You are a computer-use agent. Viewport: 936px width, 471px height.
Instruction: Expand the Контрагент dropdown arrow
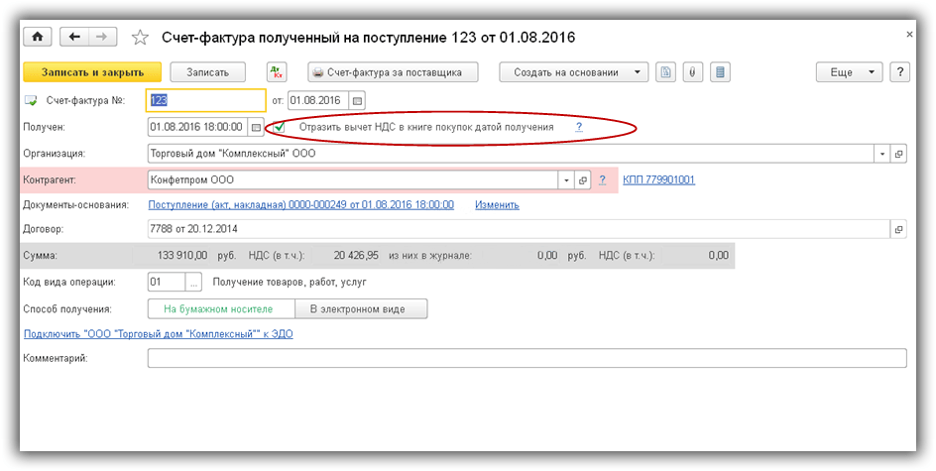click(x=566, y=179)
